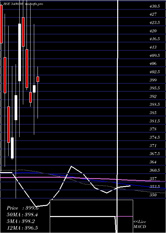This screenshot has width=166, height=233.
Task: Click the 50MA : 398.4 readout
Action: 22,215
